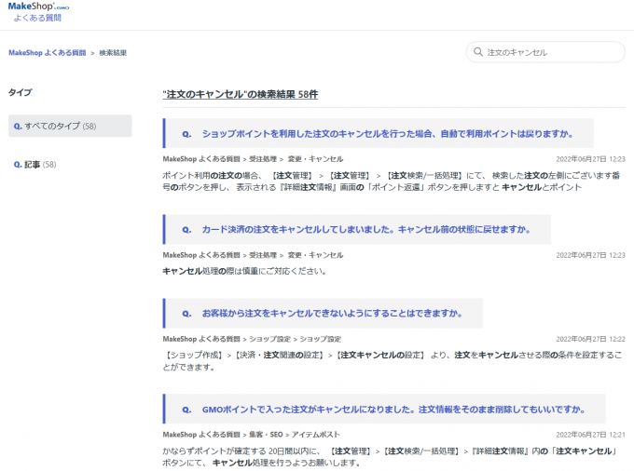Focus the search field containing 注文のキャンセル
634x471 pixels.
pos(550,53)
